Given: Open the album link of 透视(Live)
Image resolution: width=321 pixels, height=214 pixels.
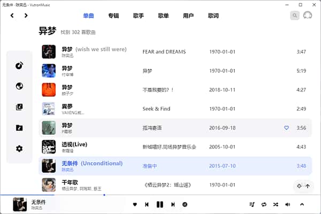Looking at the screenshot, I should (169, 147).
